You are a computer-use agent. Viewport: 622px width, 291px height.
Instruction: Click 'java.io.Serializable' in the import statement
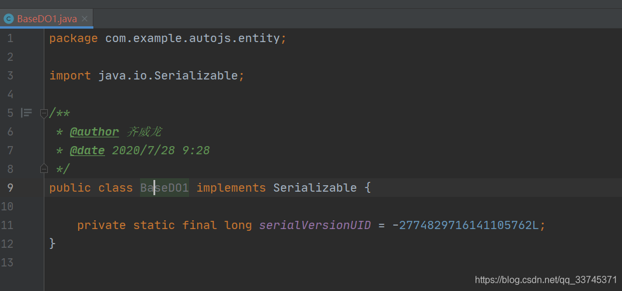168,75
